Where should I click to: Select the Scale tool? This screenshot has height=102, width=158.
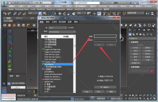pyautogui.click(x=69, y=14)
